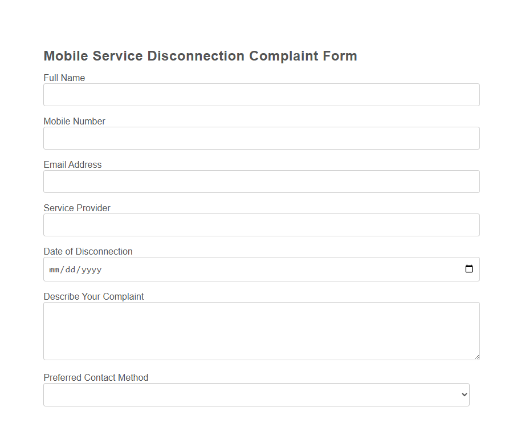
Task: Click the Email Address input field
Action: [x=261, y=181]
